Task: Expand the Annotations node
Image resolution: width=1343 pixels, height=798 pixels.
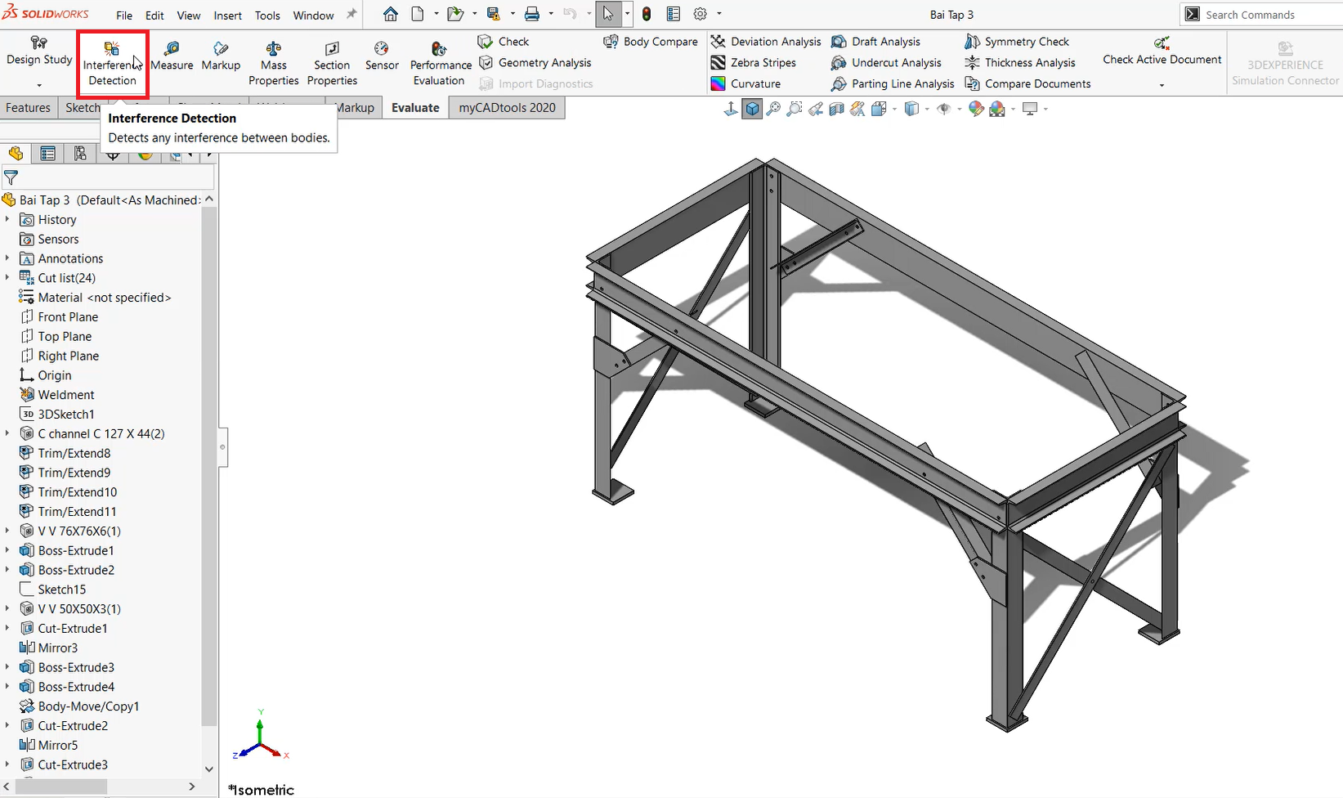Action: click(x=7, y=258)
